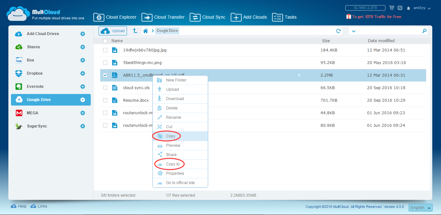Screen dimensions: 441x215
Task: Choose Preview in context menu
Action: pos(180,145)
